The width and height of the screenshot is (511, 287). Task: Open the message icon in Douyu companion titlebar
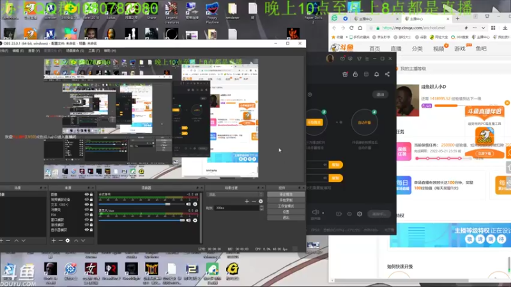[350, 59]
